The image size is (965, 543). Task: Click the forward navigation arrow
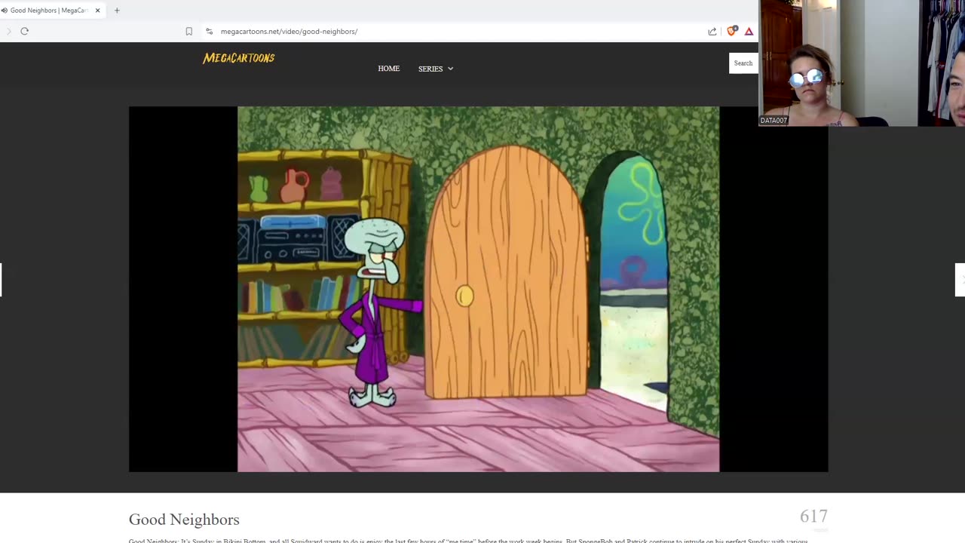pos(9,31)
